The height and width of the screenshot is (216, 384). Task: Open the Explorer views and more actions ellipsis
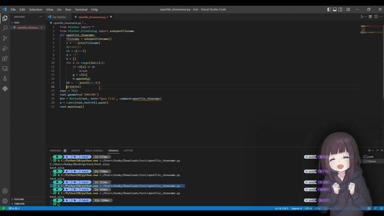tap(41, 17)
